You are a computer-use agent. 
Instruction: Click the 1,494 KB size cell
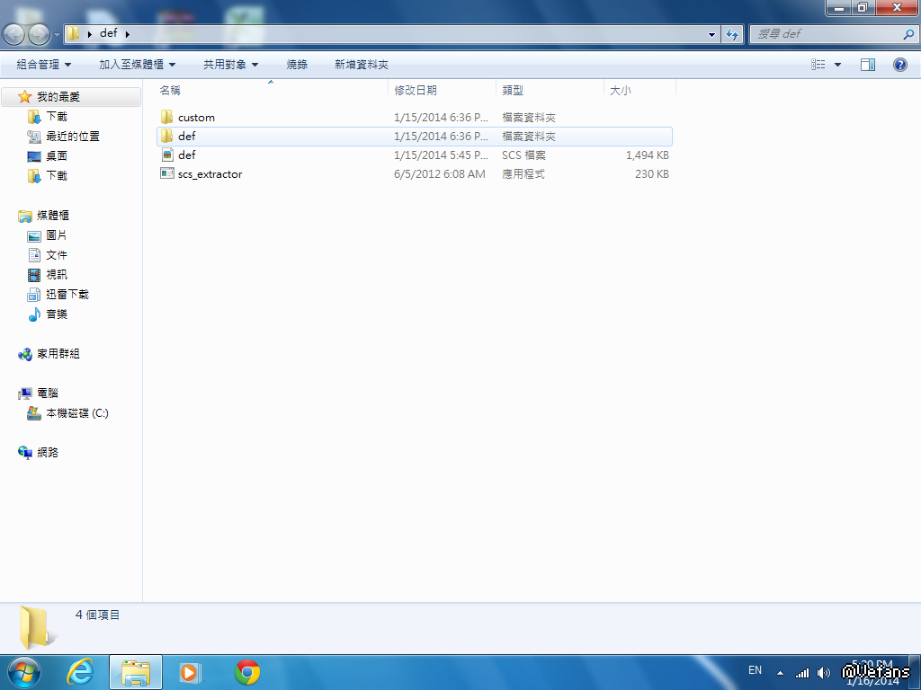point(647,155)
